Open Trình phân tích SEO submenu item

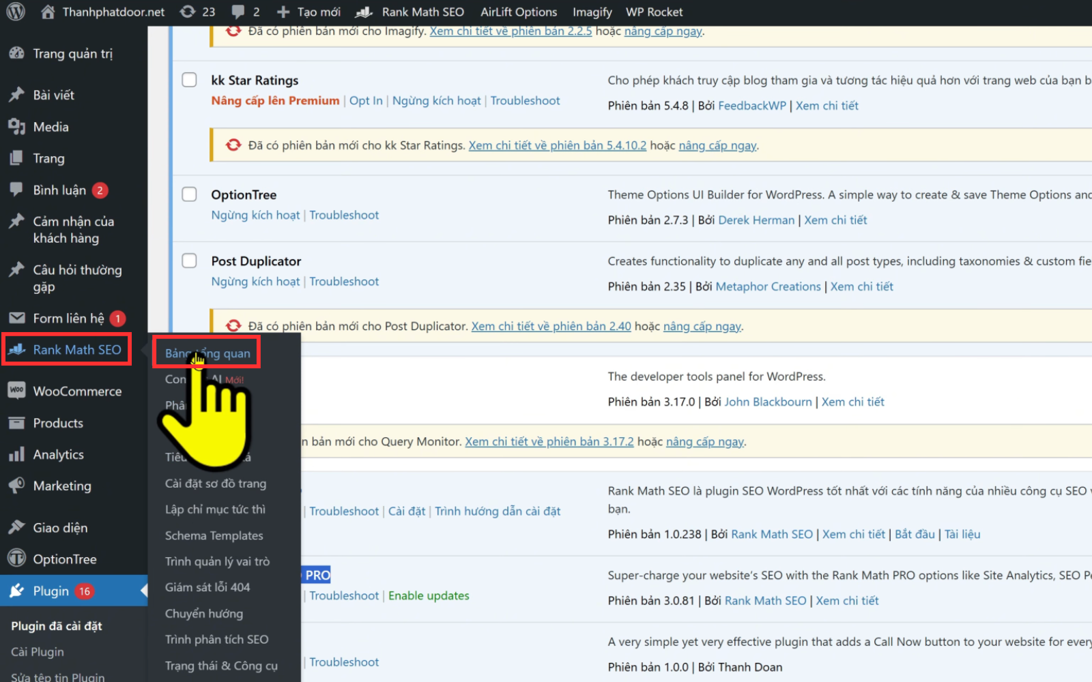[x=216, y=639]
